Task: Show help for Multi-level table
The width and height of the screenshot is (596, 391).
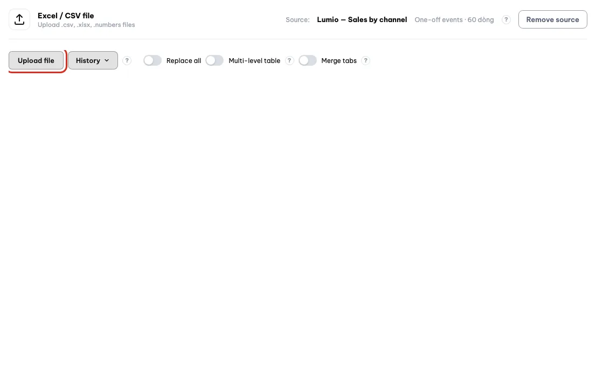Action: pos(289,61)
